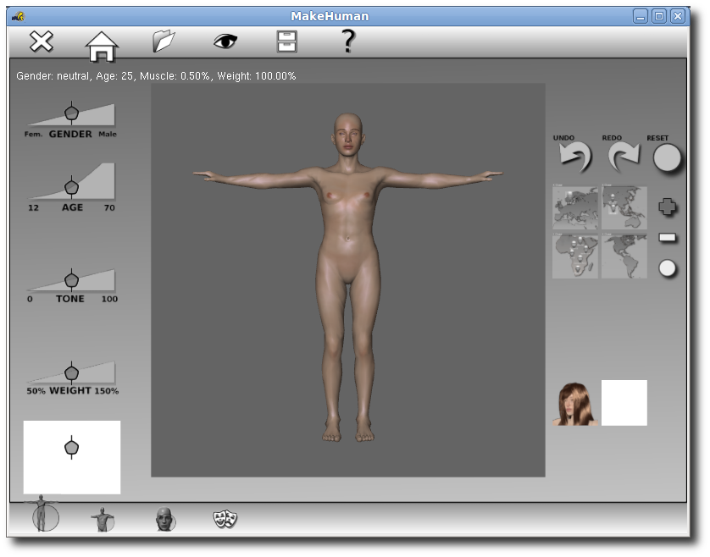The image size is (710, 557).
Task: Click the MakeHuman window title icon
Action: (x=18, y=17)
